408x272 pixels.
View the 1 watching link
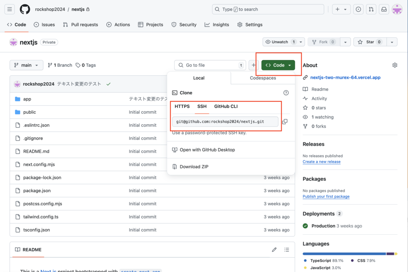pos(322,117)
